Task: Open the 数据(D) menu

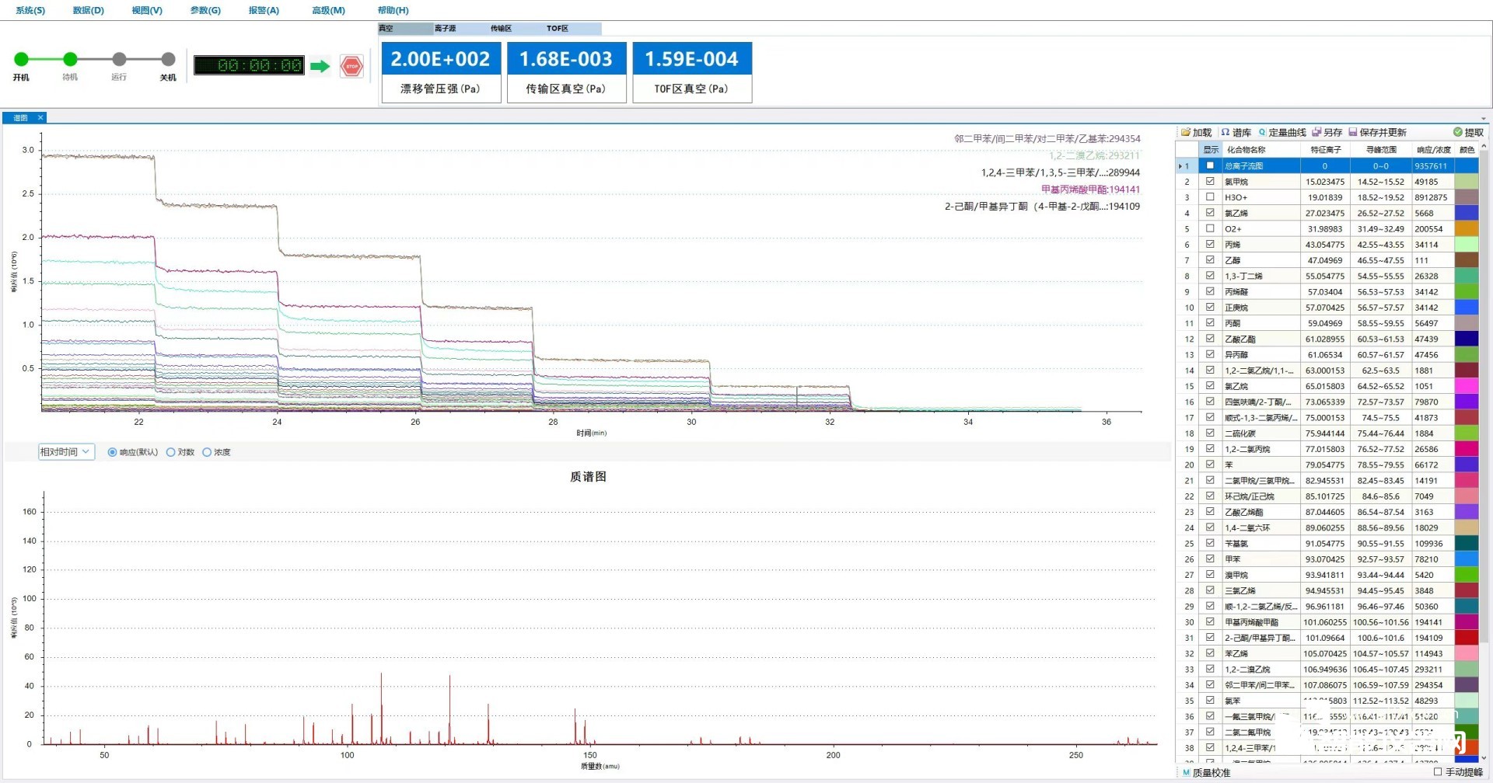Action: [x=88, y=10]
